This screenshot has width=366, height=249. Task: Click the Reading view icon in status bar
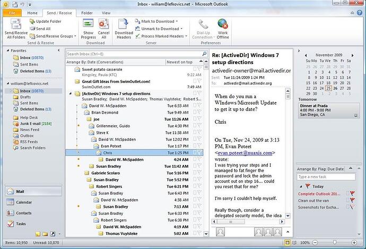(294, 243)
